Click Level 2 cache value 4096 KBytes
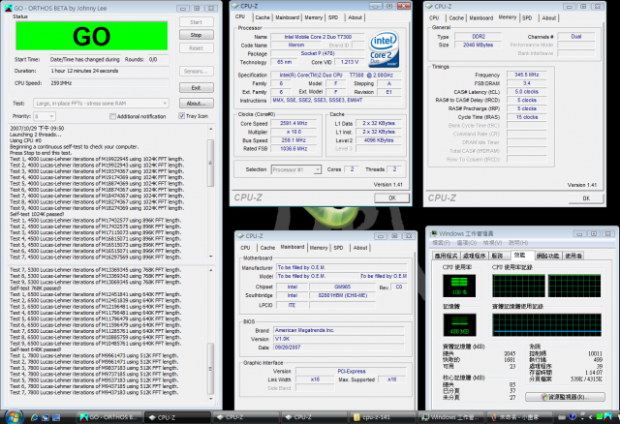The image size is (620, 424). (x=379, y=140)
